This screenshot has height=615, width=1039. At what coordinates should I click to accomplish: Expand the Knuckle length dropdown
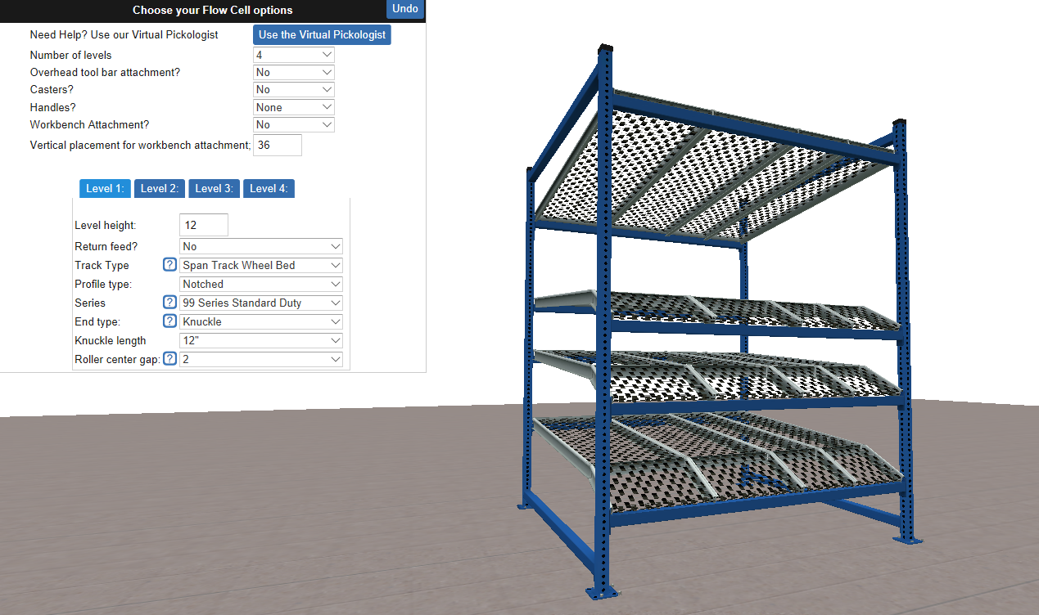click(260, 340)
